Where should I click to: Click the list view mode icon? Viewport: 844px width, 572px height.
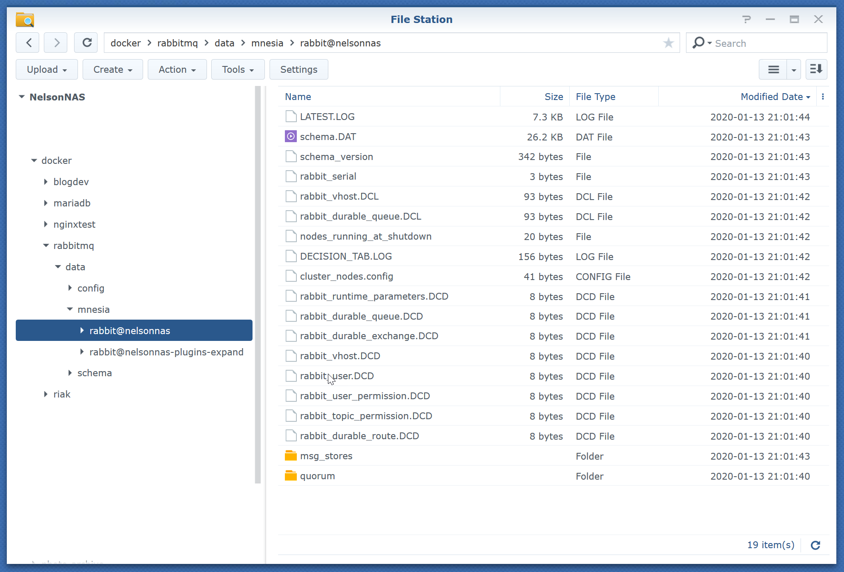tap(773, 69)
